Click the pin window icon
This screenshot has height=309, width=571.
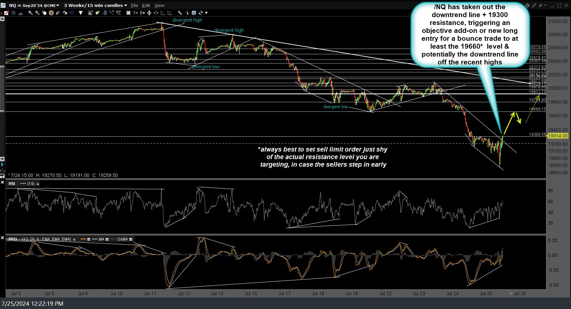click(x=540, y=5)
